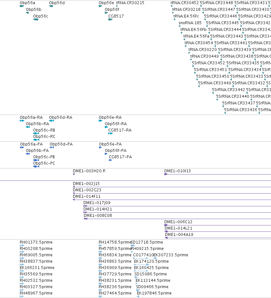The height and width of the screenshot is (298, 271).
Task: Click the Obp56a-RA transcript glyph
Action: pos(22,121)
